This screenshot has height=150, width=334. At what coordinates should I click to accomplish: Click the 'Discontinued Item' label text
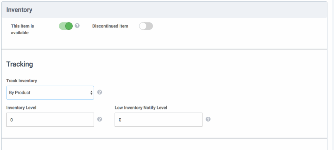coord(110,26)
